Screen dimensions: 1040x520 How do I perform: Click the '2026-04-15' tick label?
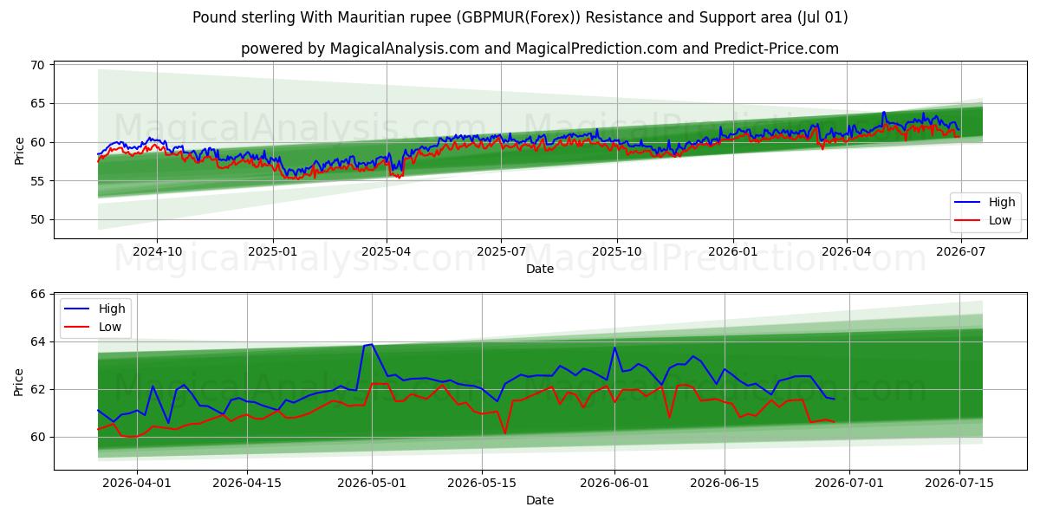click(248, 484)
